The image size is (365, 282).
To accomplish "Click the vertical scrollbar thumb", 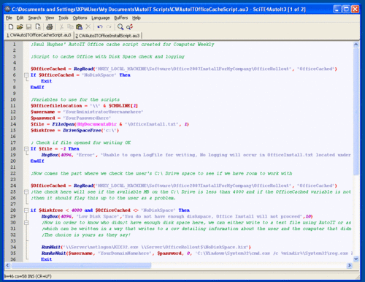I will click(356, 111).
